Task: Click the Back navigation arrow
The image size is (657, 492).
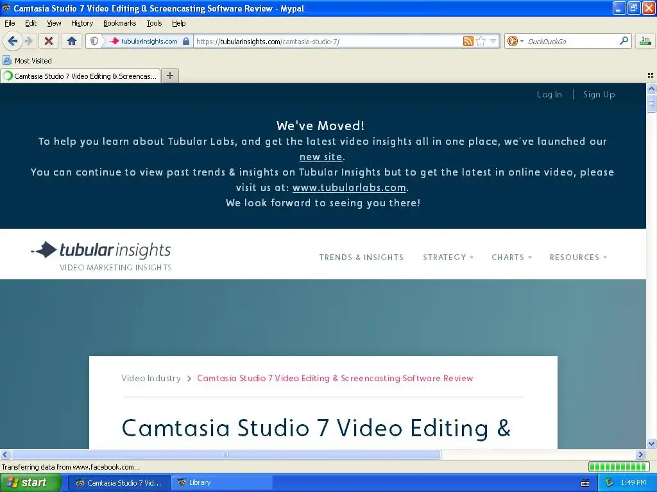Action: pyautogui.click(x=12, y=41)
